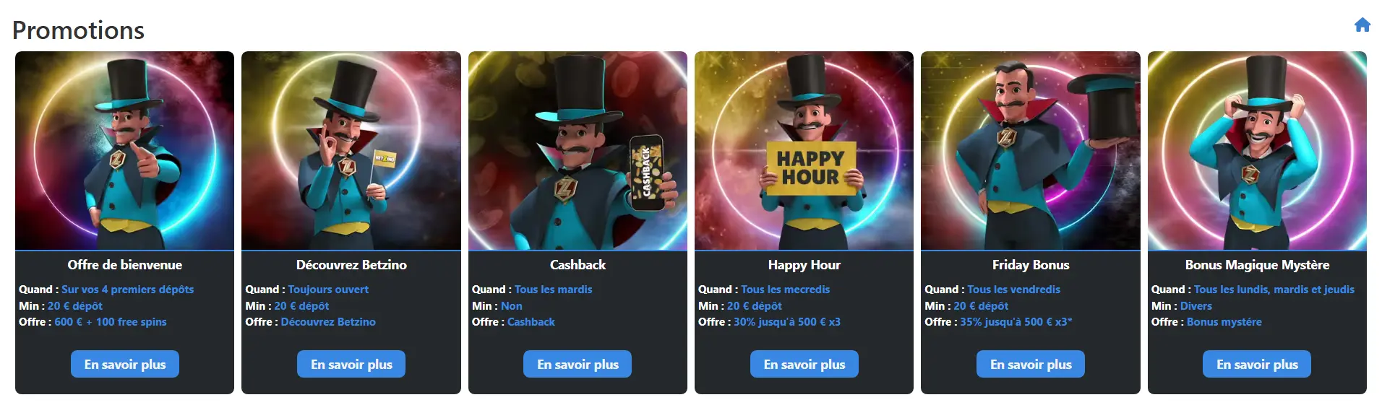Open Cashback 'En savoir plus' button
This screenshot has width=1382, height=413.
pos(578,364)
